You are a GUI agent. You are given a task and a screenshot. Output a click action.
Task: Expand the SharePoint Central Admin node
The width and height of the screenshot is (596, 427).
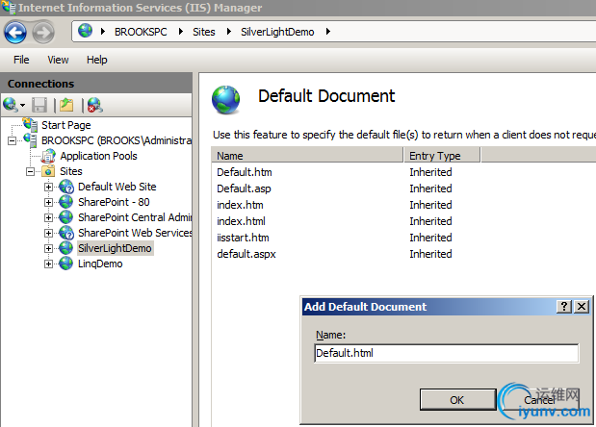point(48,218)
